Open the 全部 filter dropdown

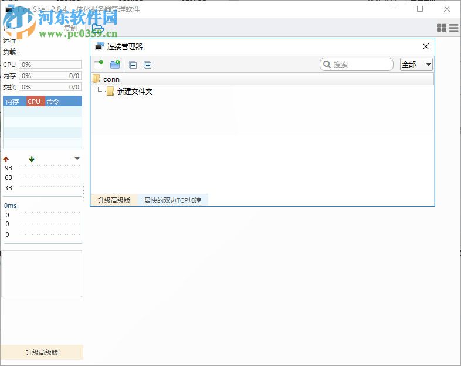coord(416,64)
